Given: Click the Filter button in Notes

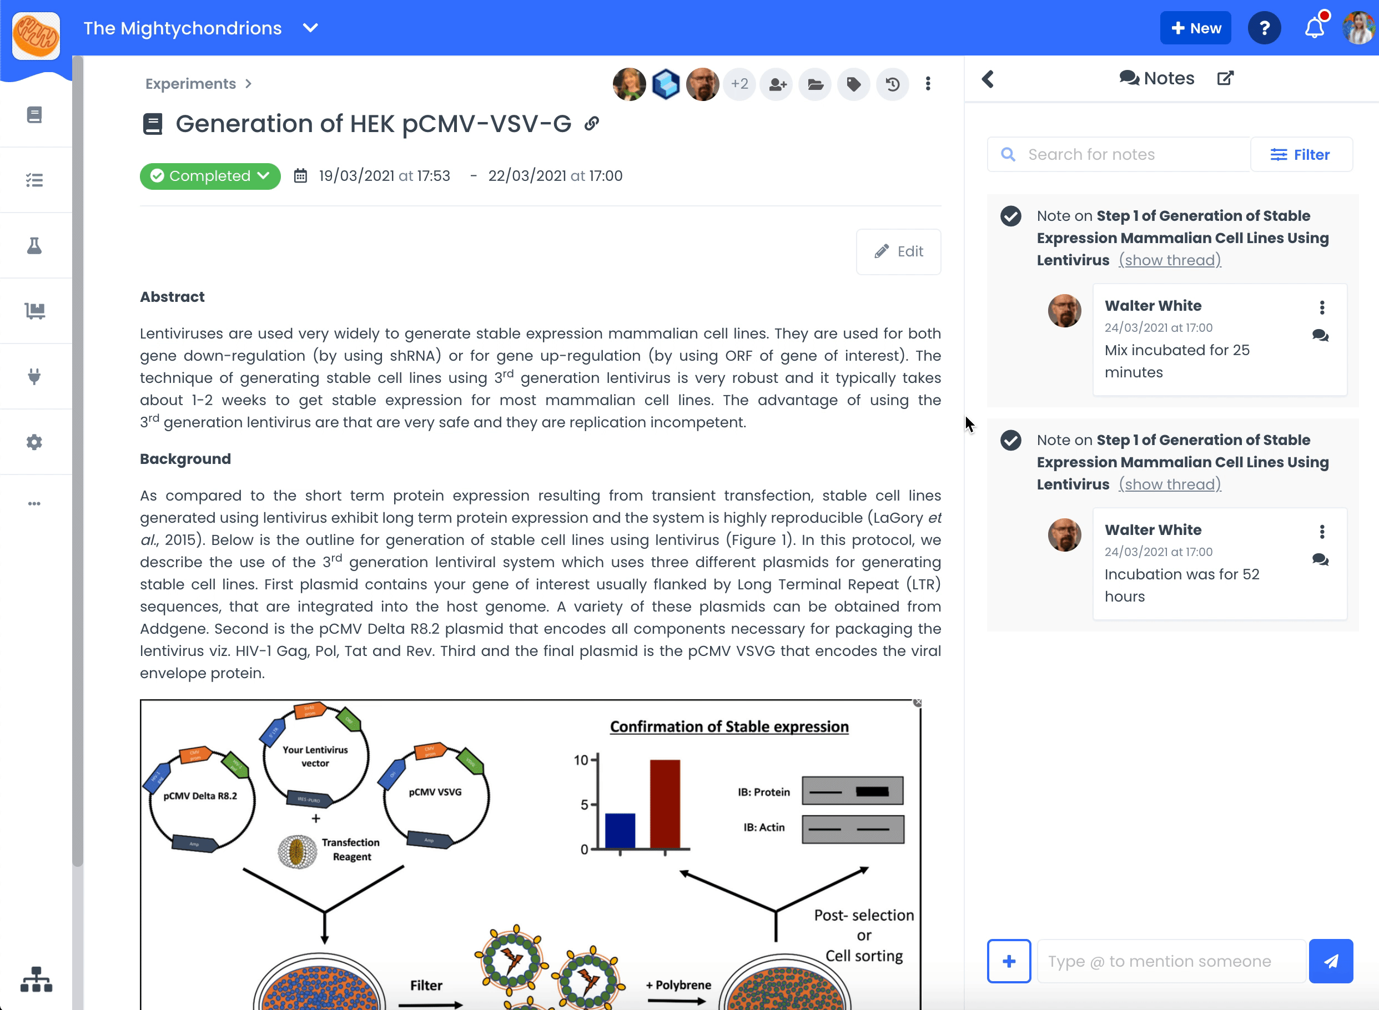Looking at the screenshot, I should pyautogui.click(x=1301, y=155).
